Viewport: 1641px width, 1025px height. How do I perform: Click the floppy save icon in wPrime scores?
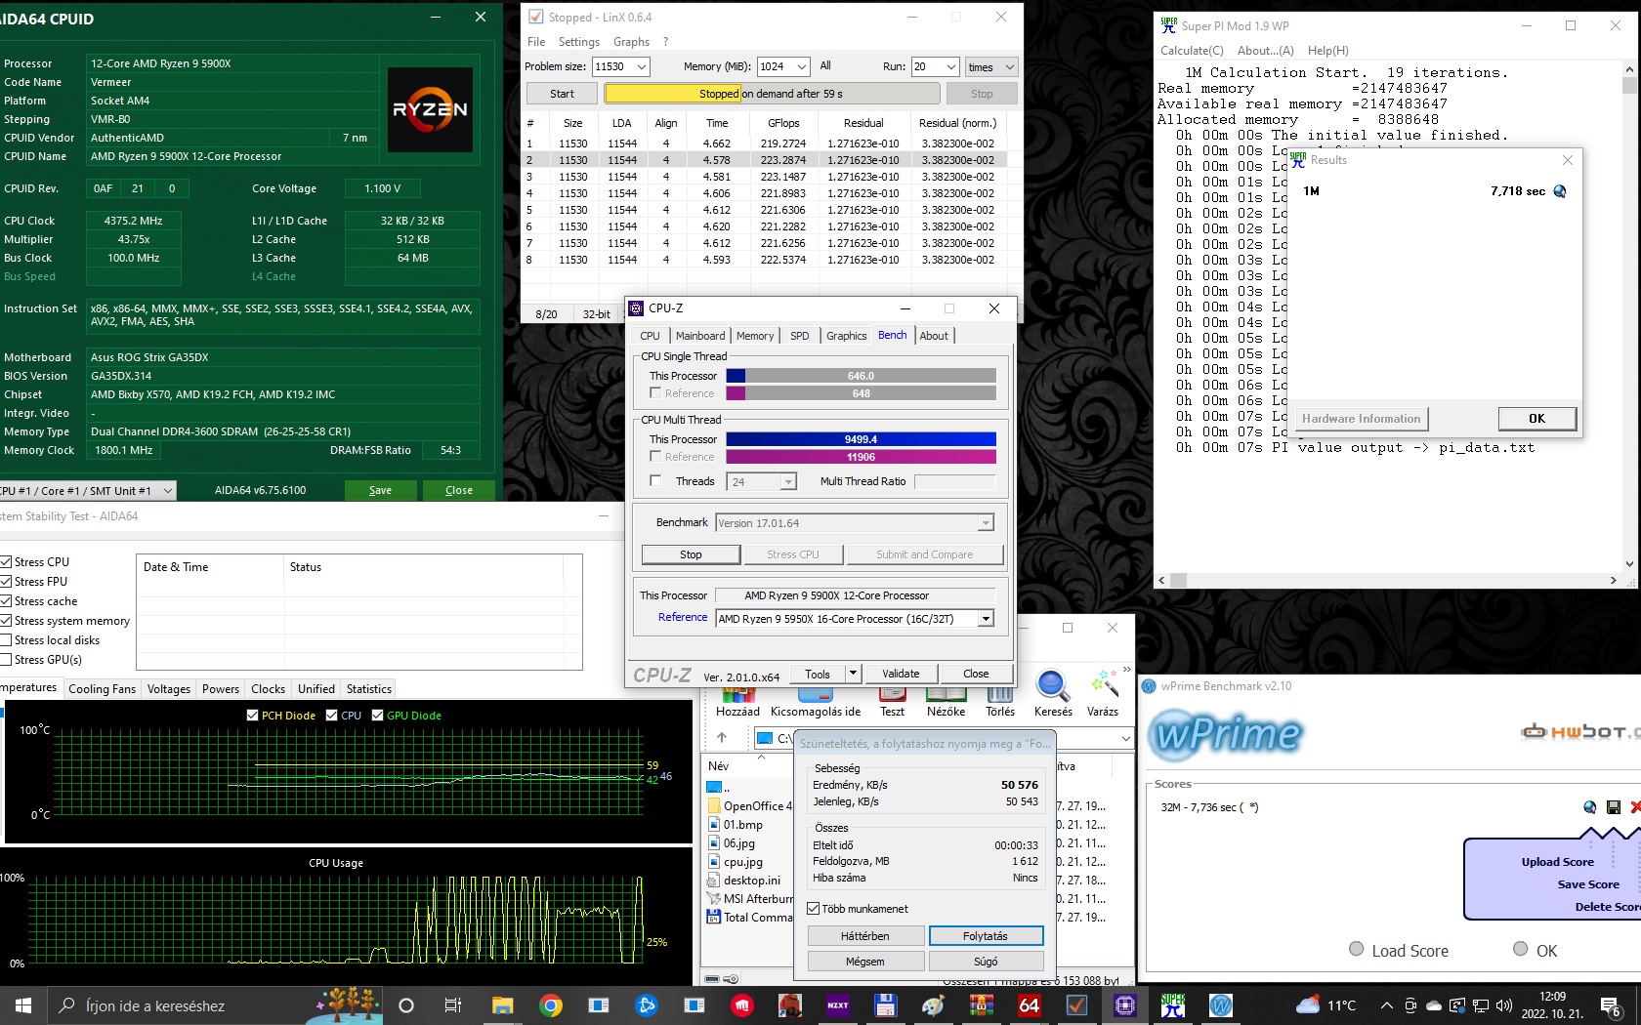coord(1614,807)
